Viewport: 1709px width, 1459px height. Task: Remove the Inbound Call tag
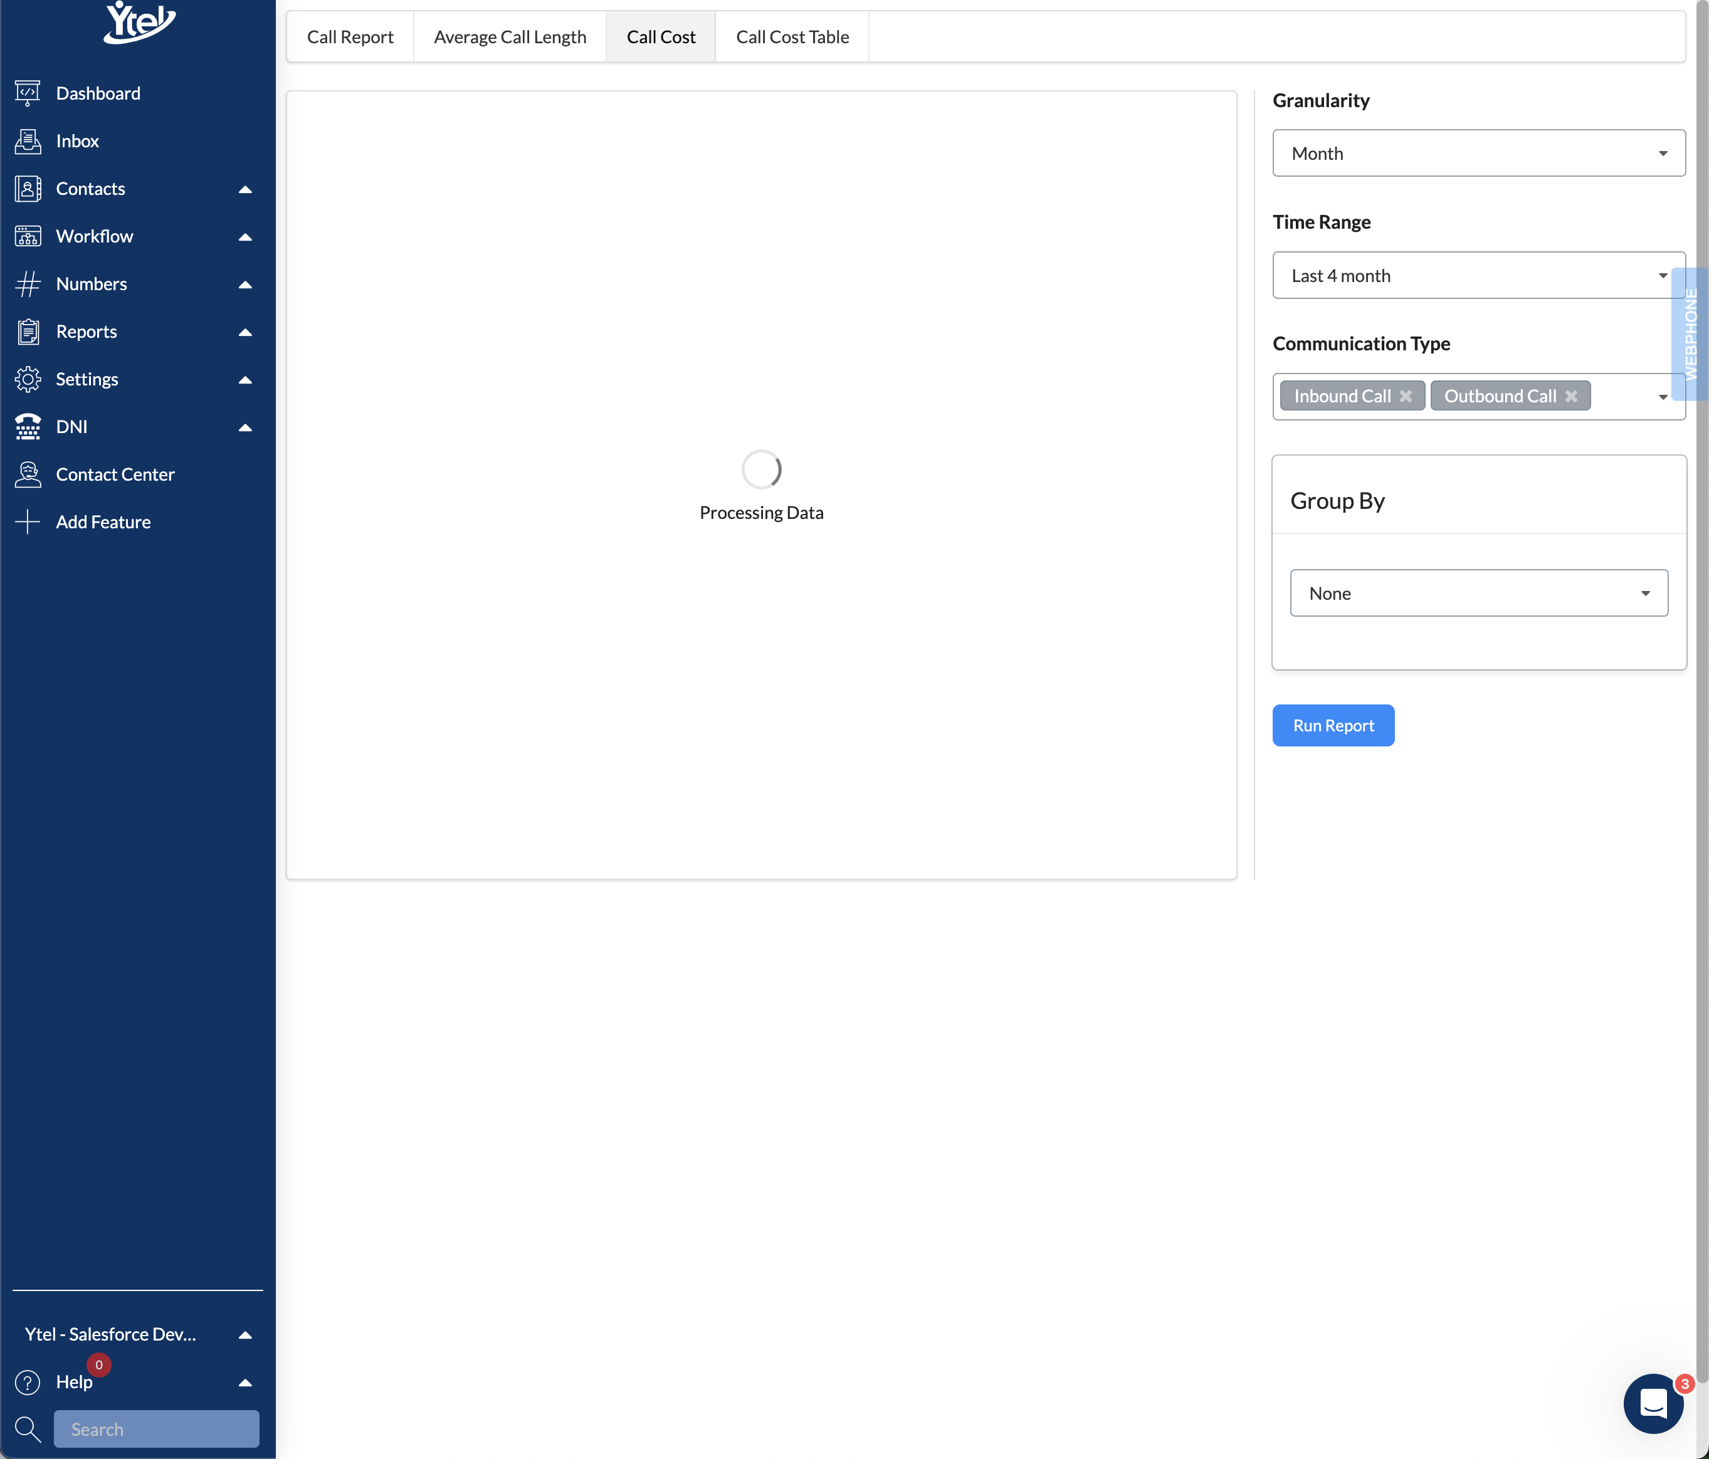pos(1406,397)
